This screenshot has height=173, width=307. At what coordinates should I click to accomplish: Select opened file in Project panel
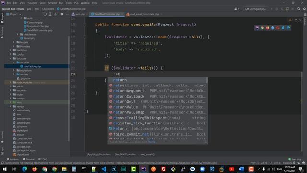pyautogui.click(x=45, y=14)
